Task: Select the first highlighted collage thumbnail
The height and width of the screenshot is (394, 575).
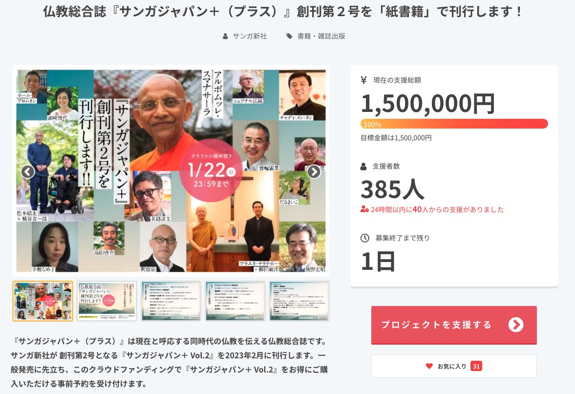Action: pyautogui.click(x=43, y=301)
